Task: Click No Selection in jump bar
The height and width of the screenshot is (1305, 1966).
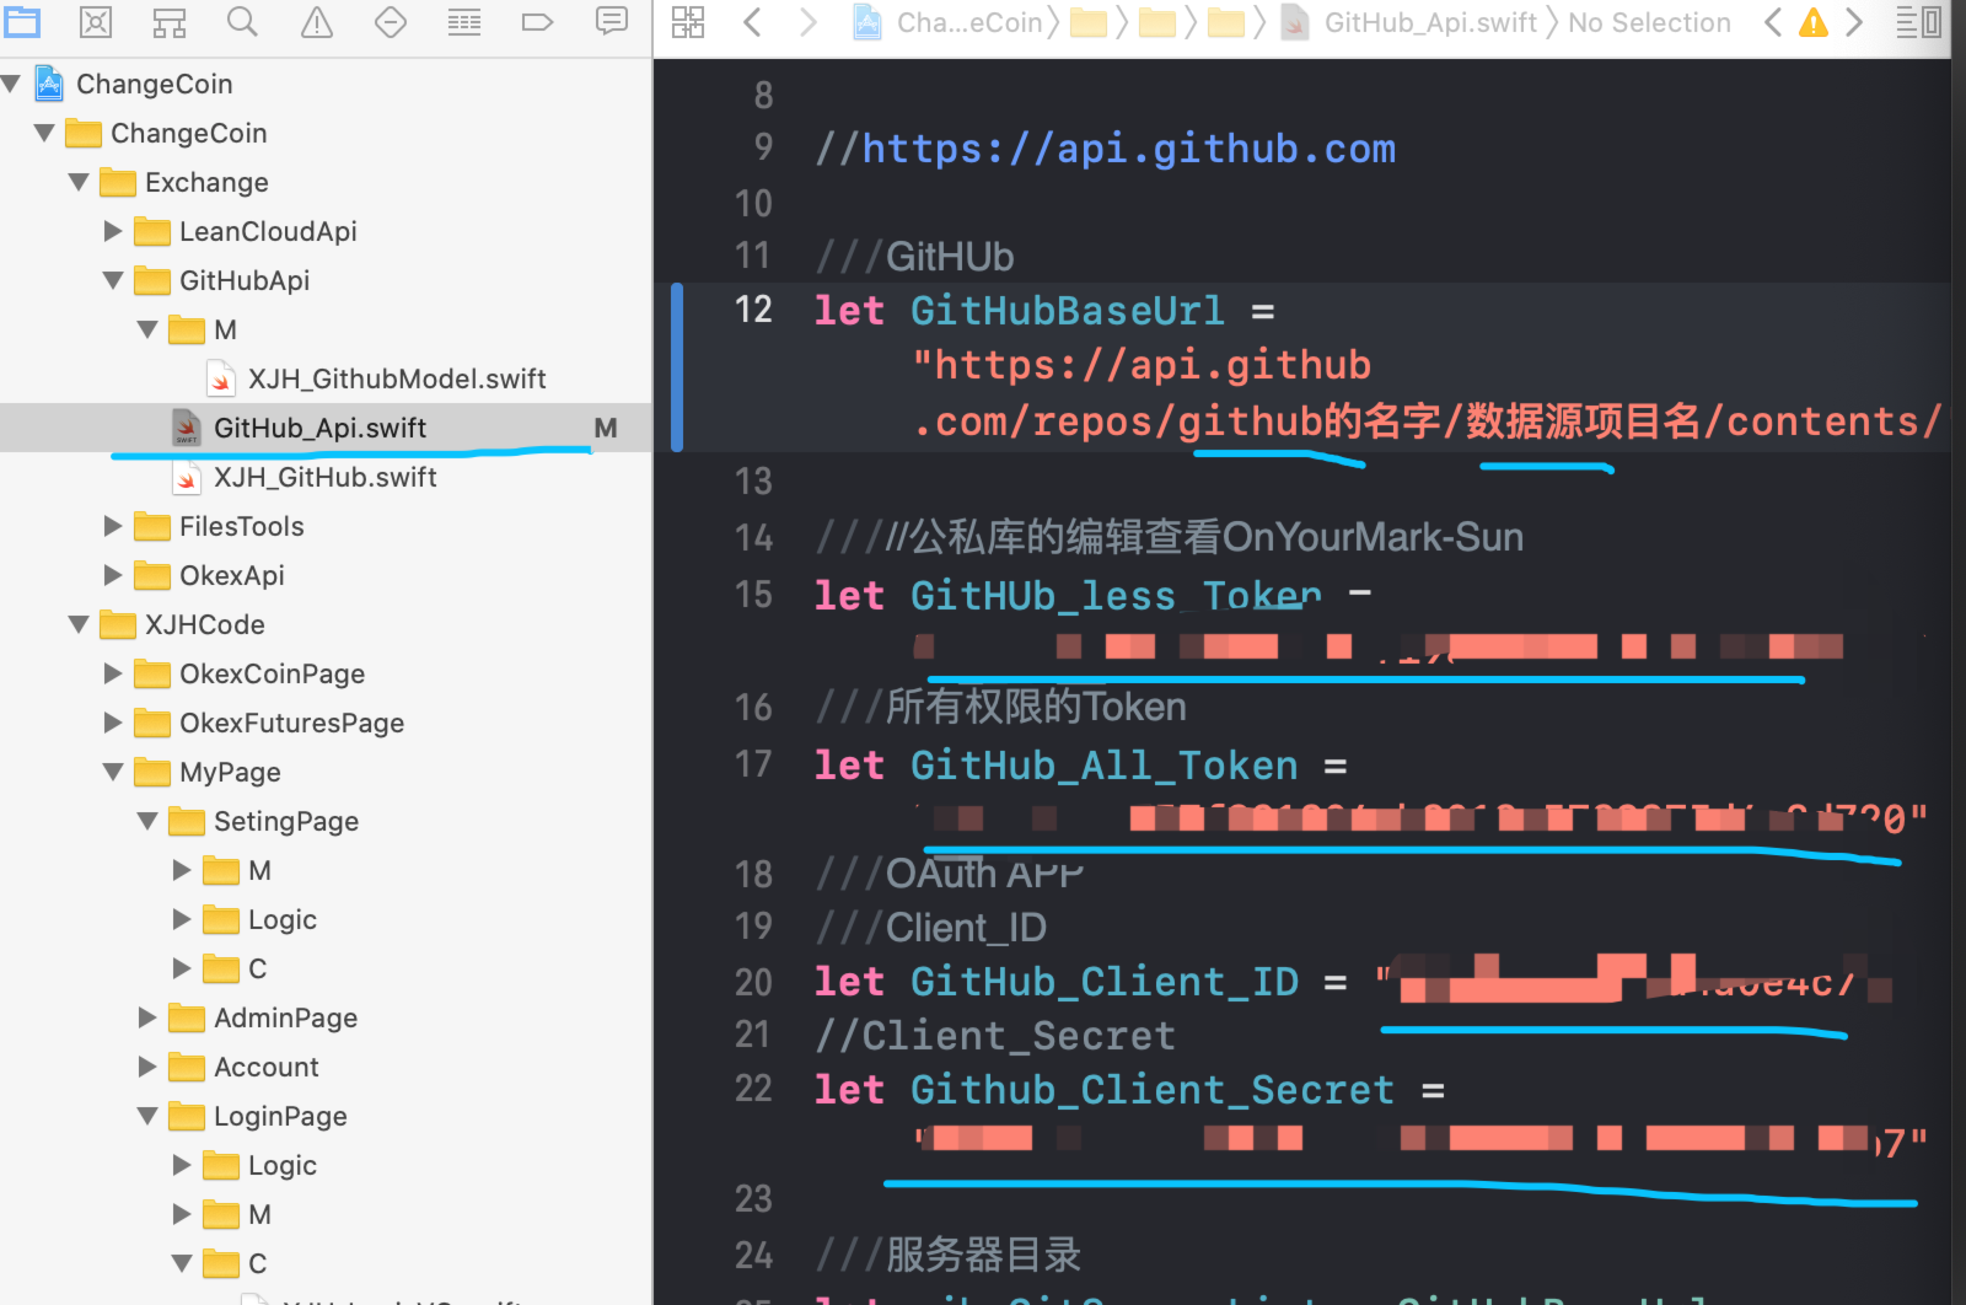Action: (1649, 23)
